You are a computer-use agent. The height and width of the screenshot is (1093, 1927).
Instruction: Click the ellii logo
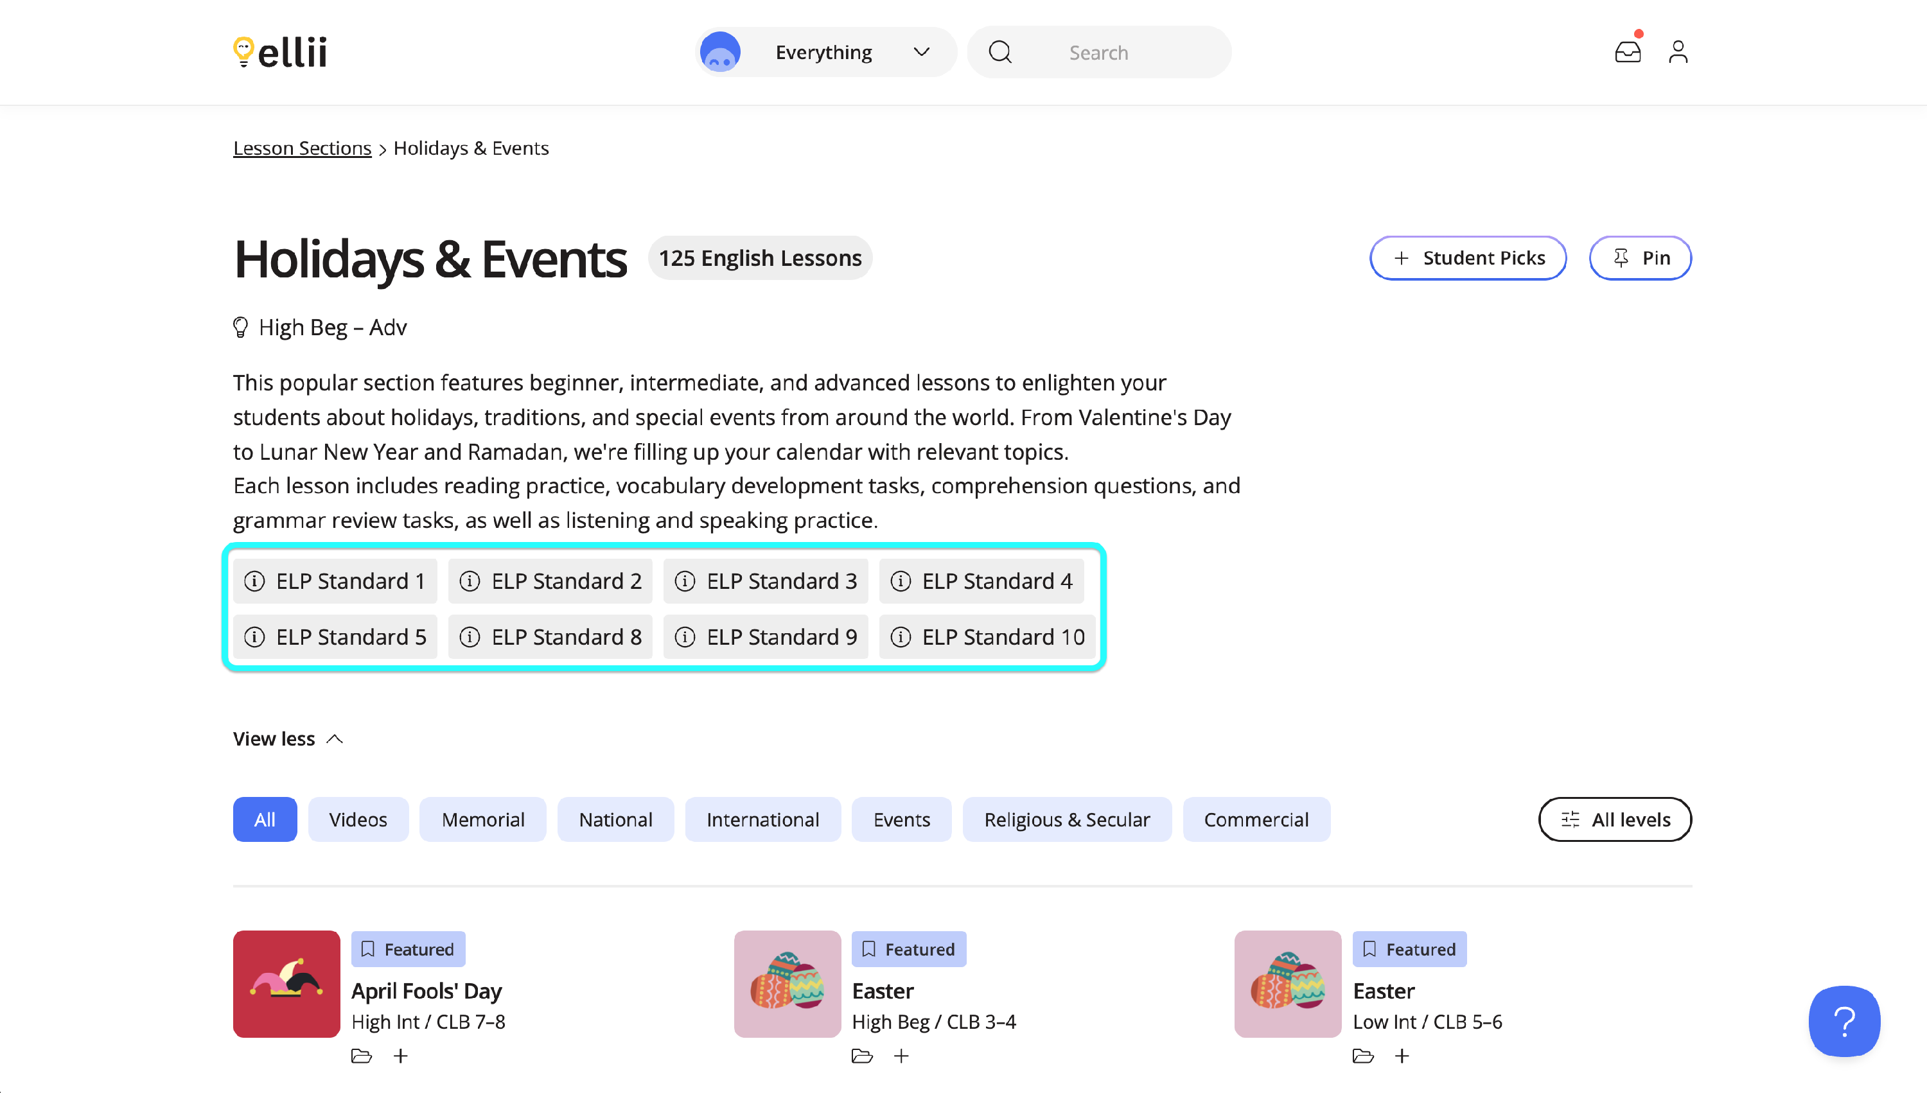(280, 52)
